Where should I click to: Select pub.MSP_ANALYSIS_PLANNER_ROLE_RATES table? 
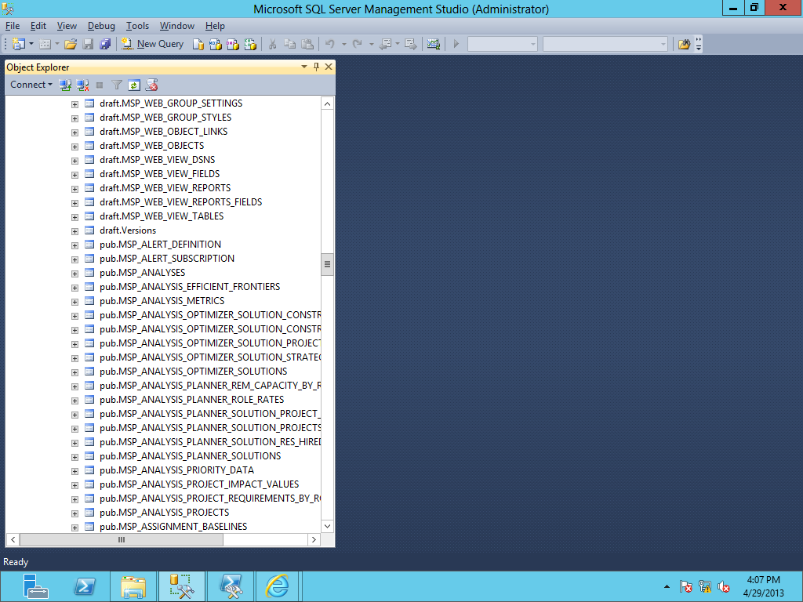[x=191, y=399]
